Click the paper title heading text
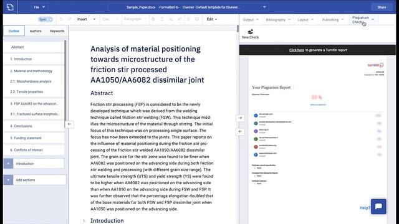Image resolution: width=399 pixels, height=224 pixels. click(147, 64)
